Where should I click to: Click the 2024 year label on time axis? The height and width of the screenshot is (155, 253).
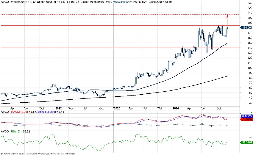(x=176, y=108)
